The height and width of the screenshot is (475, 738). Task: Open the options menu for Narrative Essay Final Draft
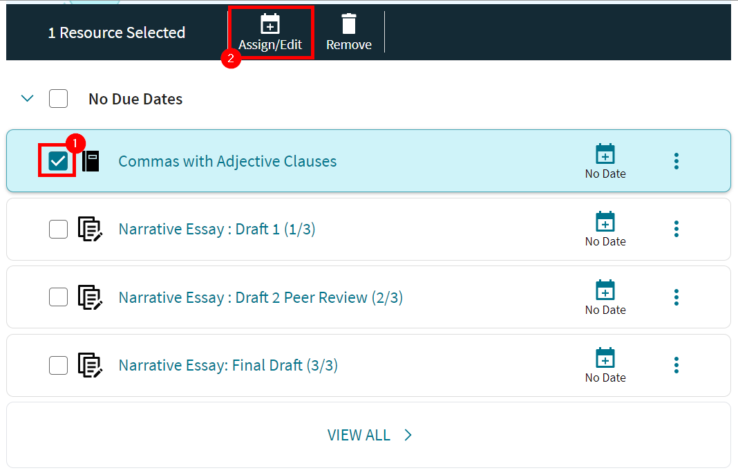[676, 365]
